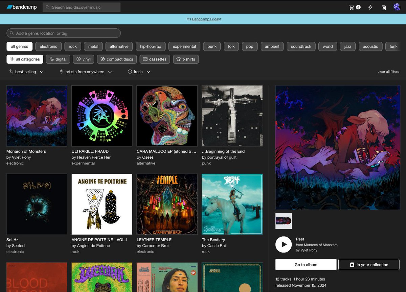Select the experimental genre
The height and width of the screenshot is (292, 406).
click(184, 46)
